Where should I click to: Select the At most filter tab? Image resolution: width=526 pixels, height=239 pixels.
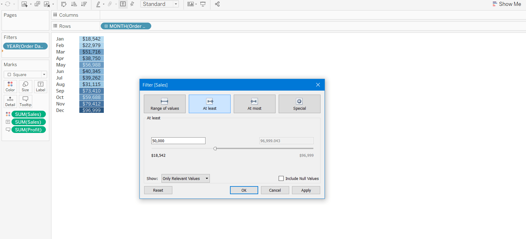coord(254,104)
